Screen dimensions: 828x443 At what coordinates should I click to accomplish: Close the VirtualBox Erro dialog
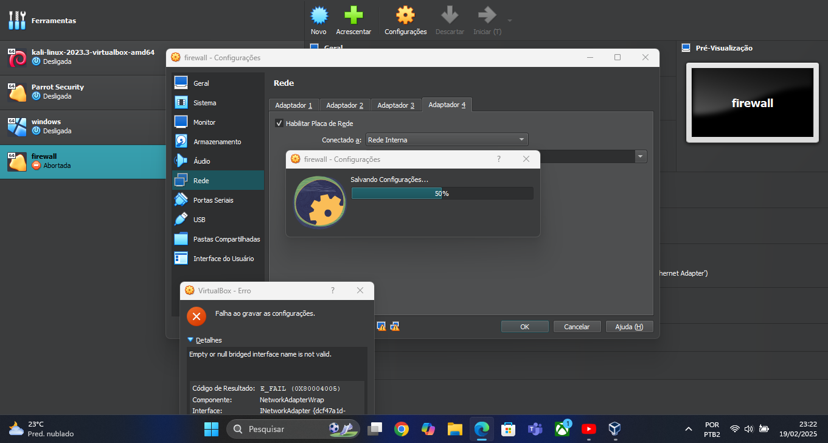pyautogui.click(x=360, y=290)
